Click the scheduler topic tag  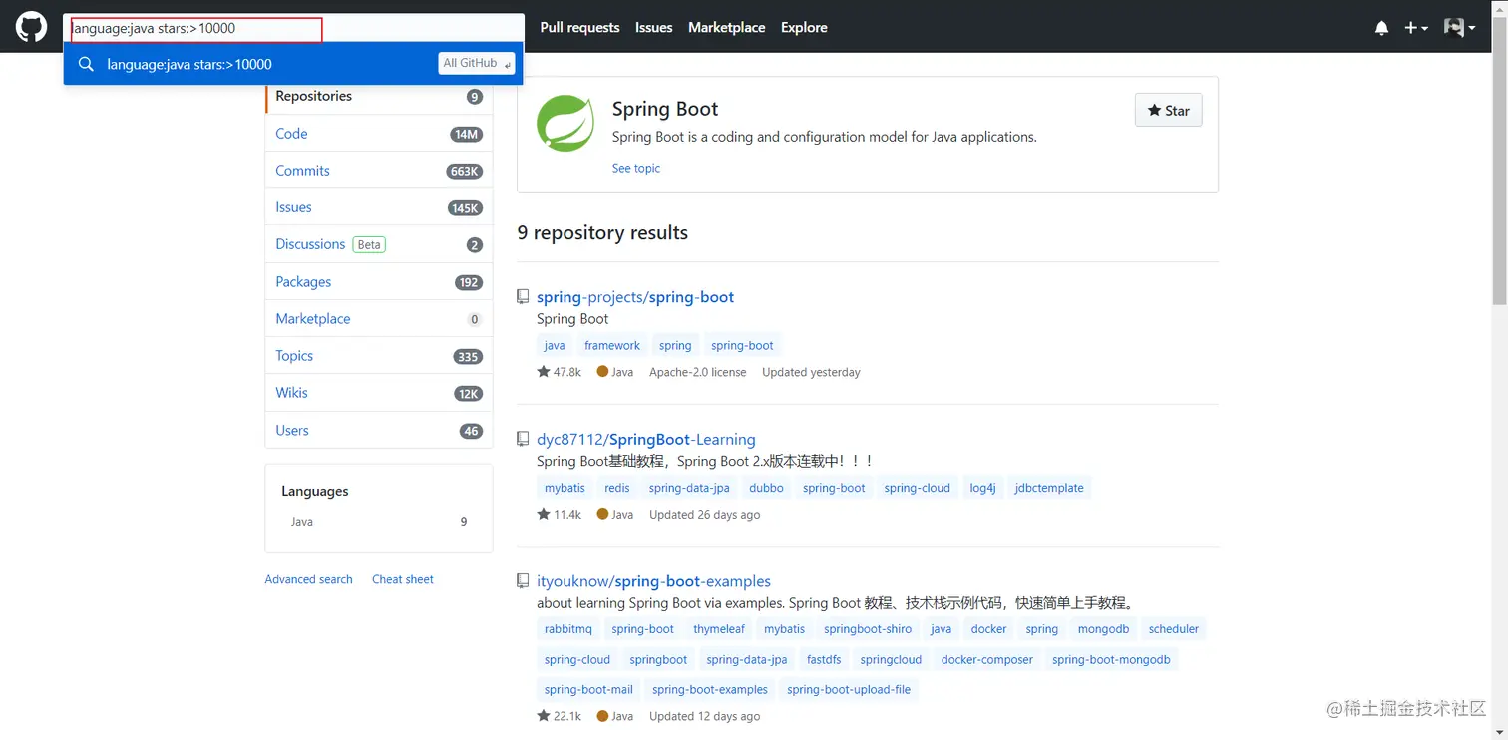click(1174, 629)
